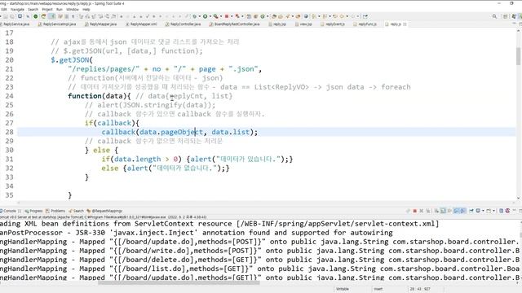Click the Toggle Mark Occurrences toolbar icon
This screenshot has height=293, width=522.
pyautogui.click(x=52, y=16)
